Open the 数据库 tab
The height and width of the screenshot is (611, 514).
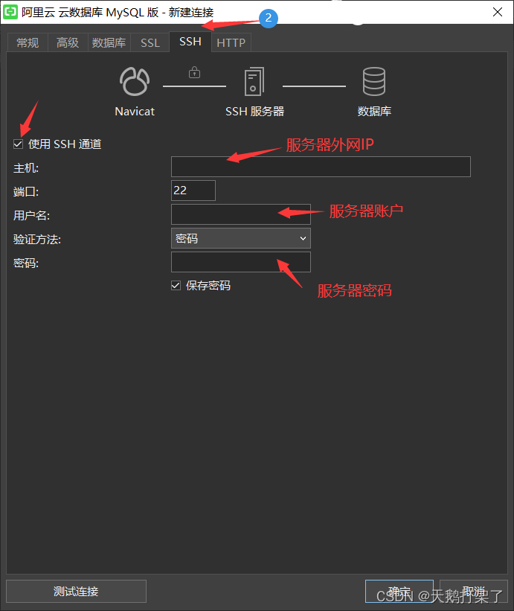(109, 42)
